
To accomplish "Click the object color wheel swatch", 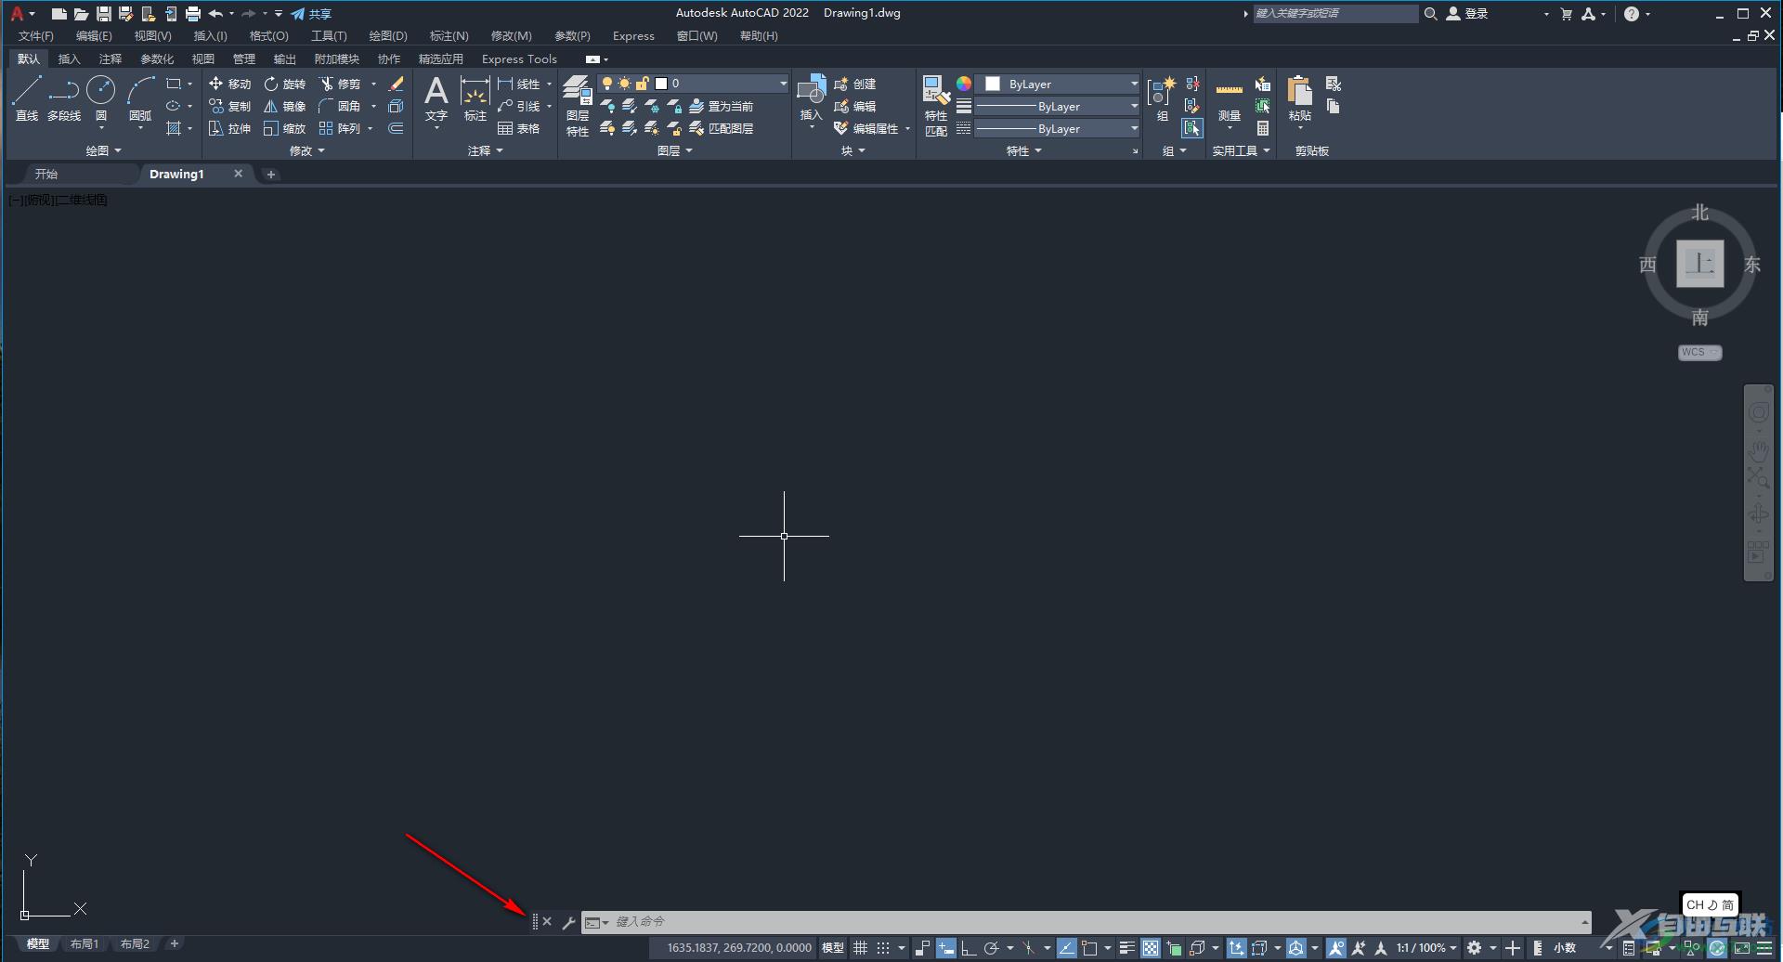I will point(964,84).
